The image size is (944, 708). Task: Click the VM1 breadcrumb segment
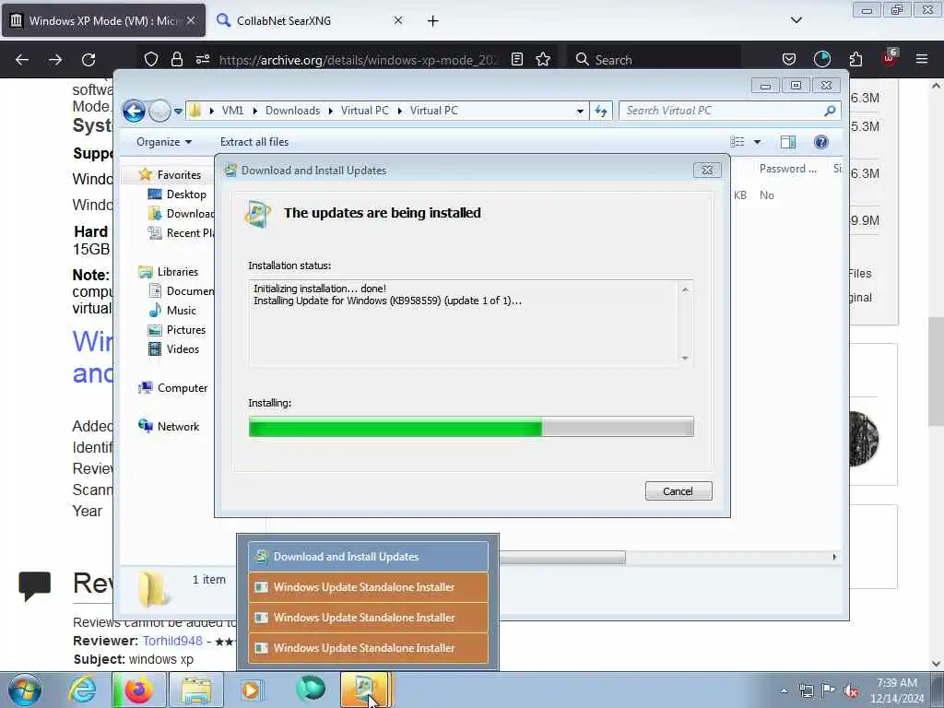coord(232,111)
